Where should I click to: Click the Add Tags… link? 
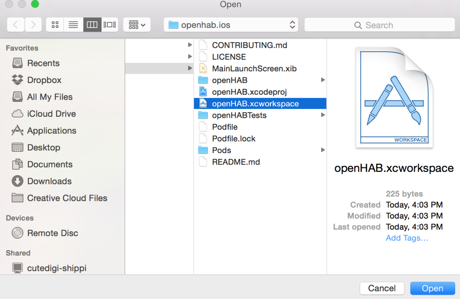tap(407, 238)
